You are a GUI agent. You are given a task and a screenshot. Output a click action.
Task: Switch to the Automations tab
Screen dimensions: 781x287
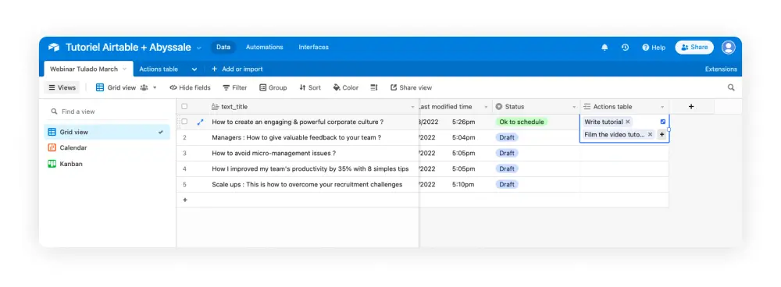tap(265, 48)
